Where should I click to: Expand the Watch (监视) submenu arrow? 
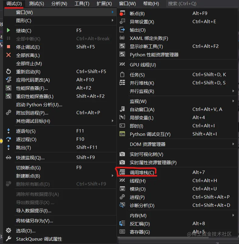point(233,101)
